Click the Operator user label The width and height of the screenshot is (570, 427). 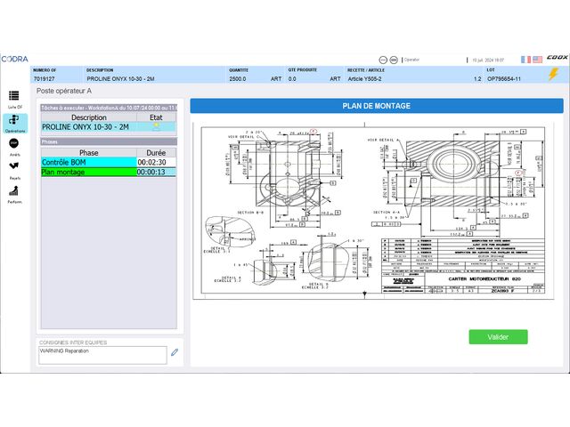click(411, 60)
